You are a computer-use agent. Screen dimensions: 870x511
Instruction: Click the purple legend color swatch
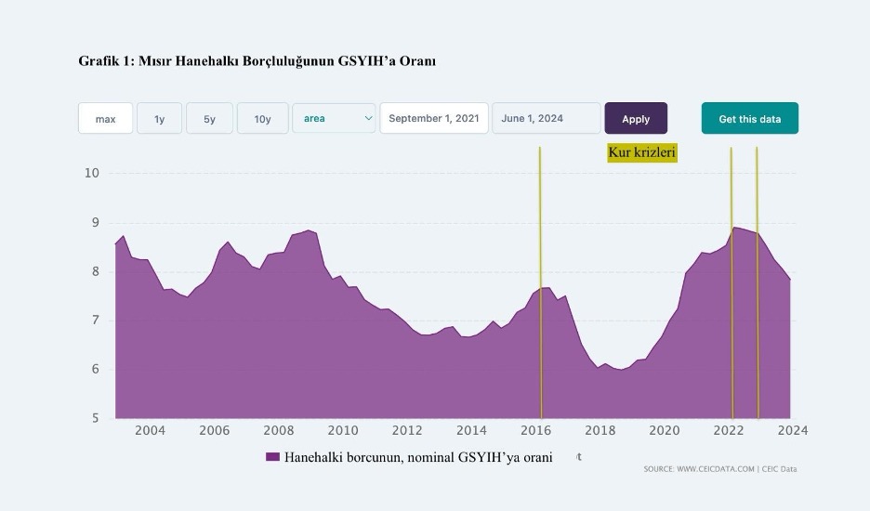pos(272,457)
